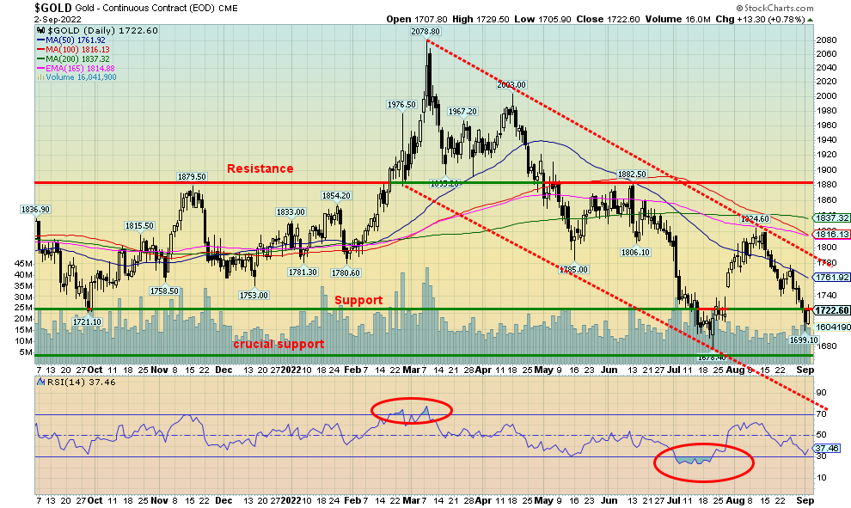The image size is (851, 508).
Task: Click the red ellipse marking oversold RSI
Action: tap(703, 462)
